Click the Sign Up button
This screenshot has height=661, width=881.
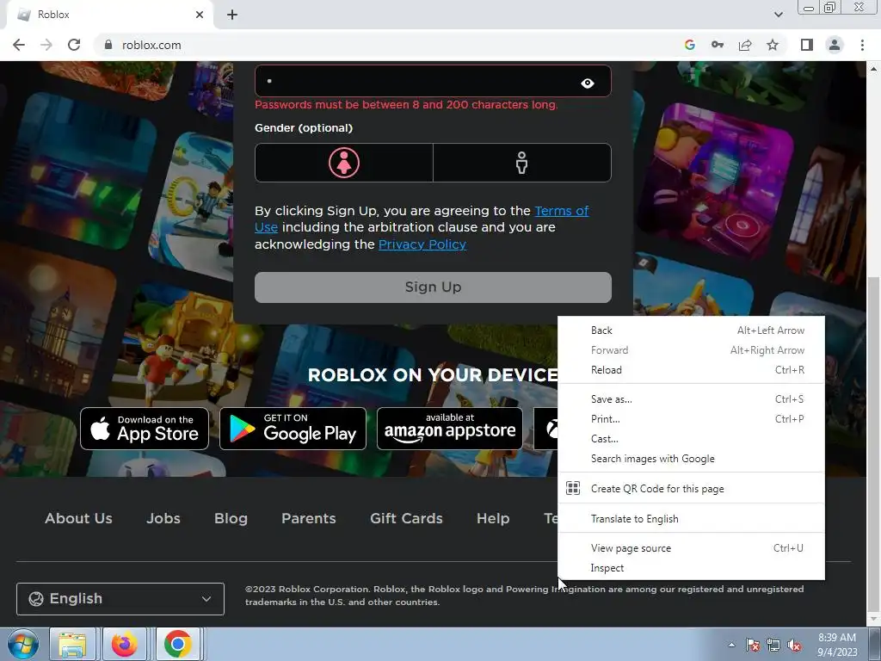(433, 287)
